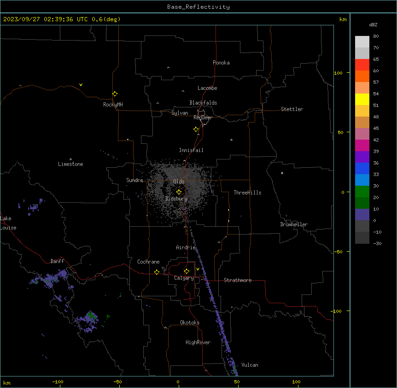Click the yellow V marker northwest of RockyMH
Screen dimensions: 397x388
[81, 85]
